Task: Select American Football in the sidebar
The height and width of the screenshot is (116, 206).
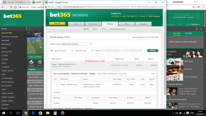Action: point(10,37)
